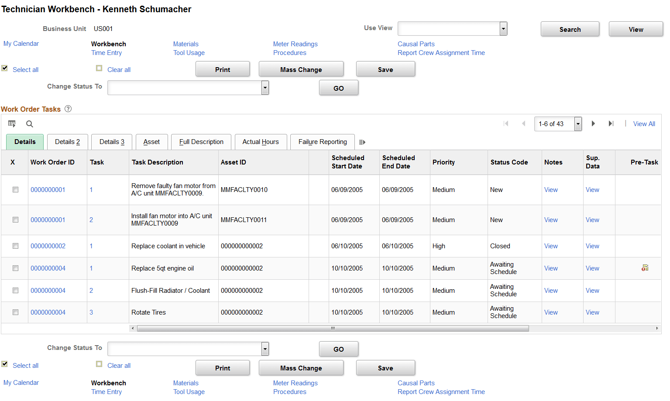Click top Select all check icon

point(5,68)
